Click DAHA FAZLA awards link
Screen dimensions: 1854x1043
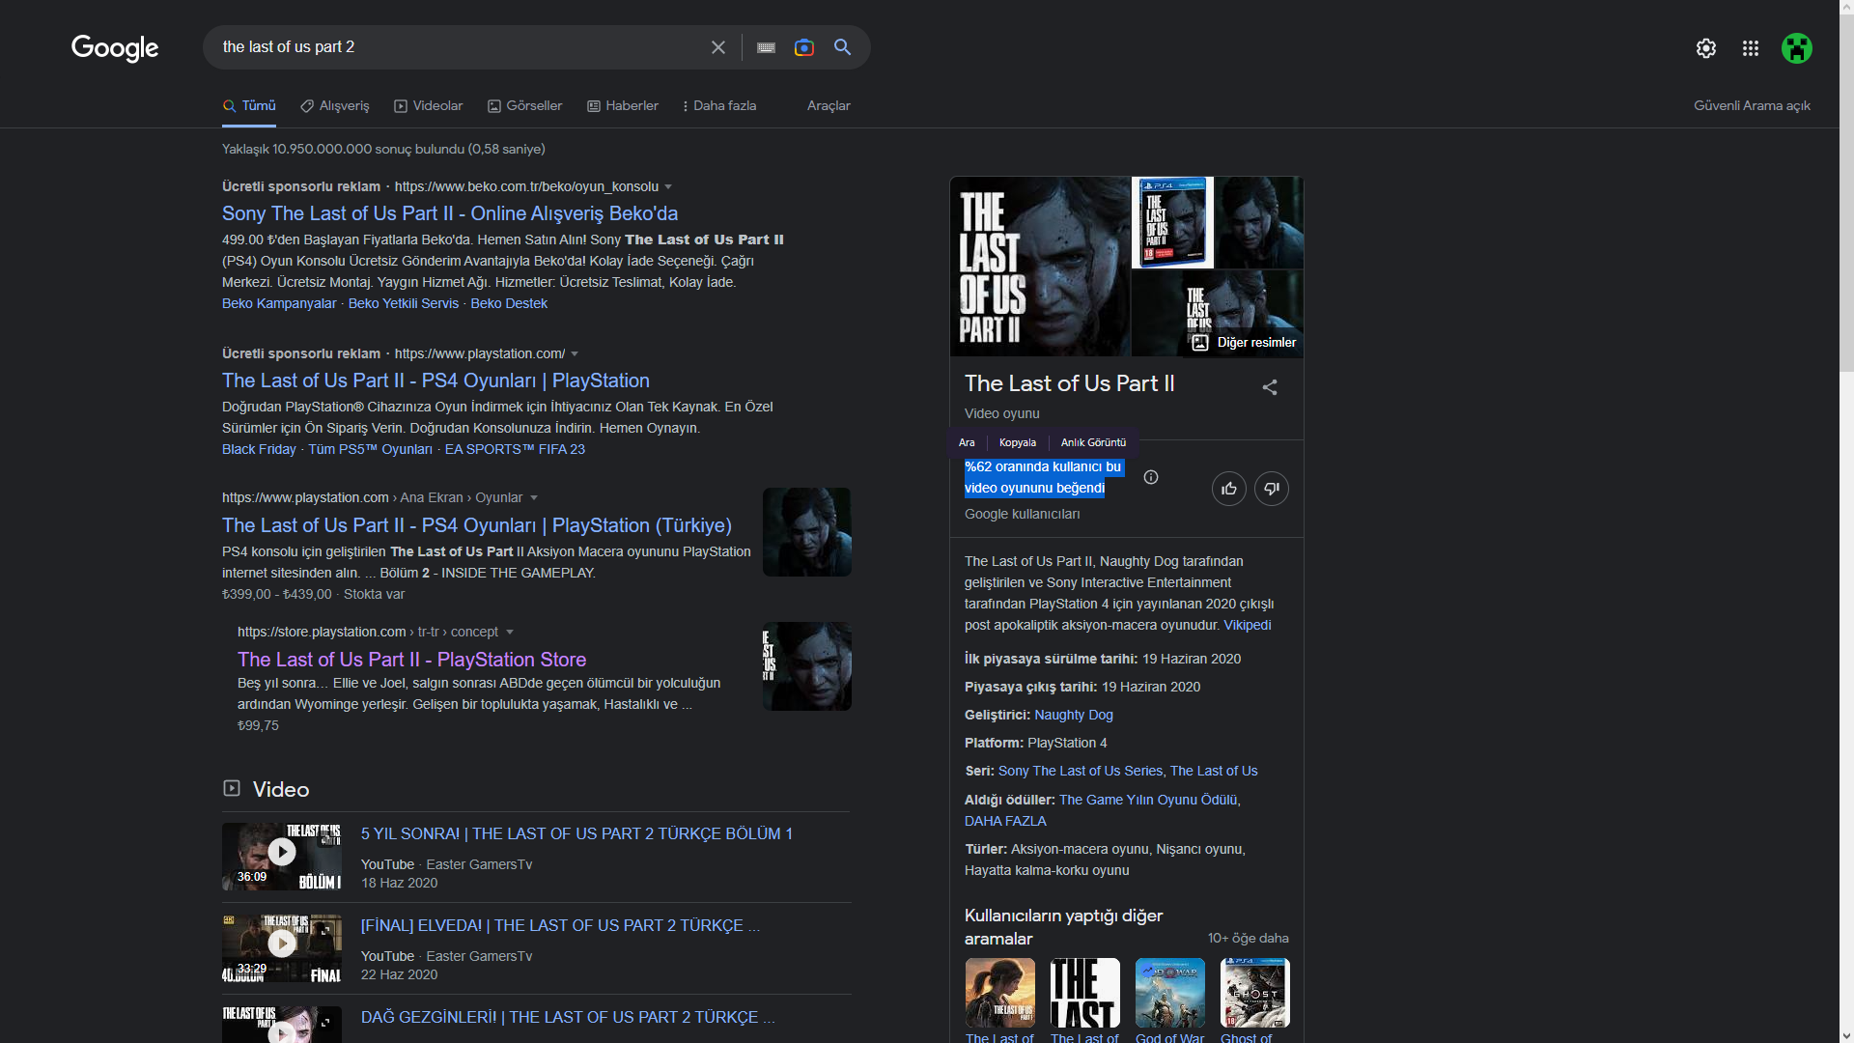pyautogui.click(x=1005, y=821)
